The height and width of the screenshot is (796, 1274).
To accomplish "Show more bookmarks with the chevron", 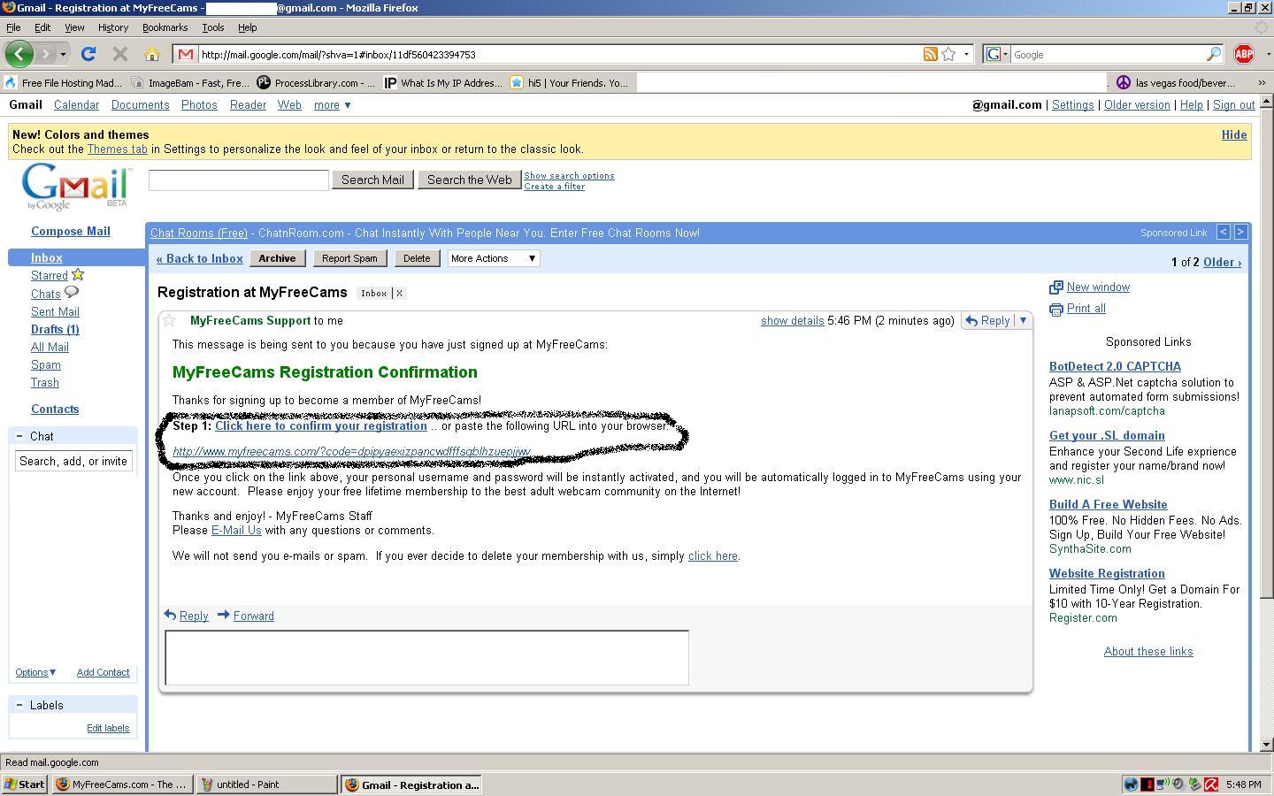I will point(1262,82).
